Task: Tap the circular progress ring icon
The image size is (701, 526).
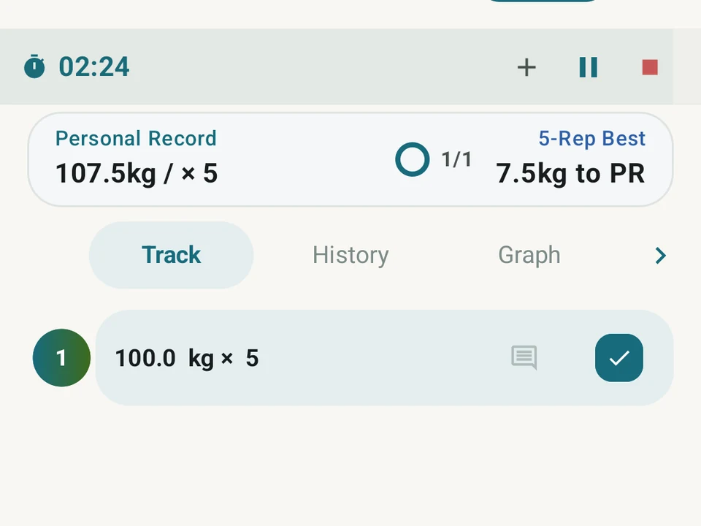Action: 412,159
